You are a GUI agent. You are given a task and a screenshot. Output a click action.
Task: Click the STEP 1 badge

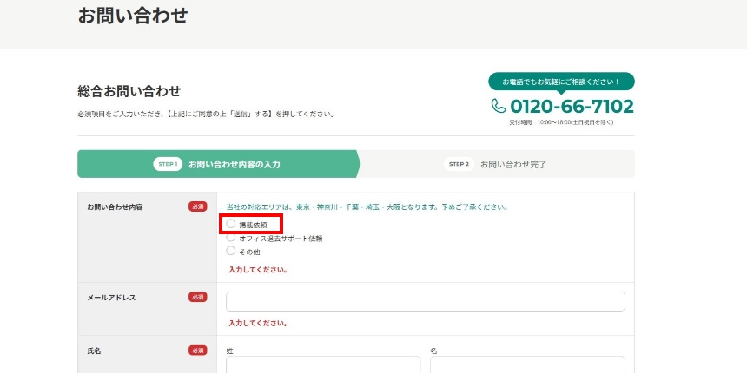click(167, 164)
